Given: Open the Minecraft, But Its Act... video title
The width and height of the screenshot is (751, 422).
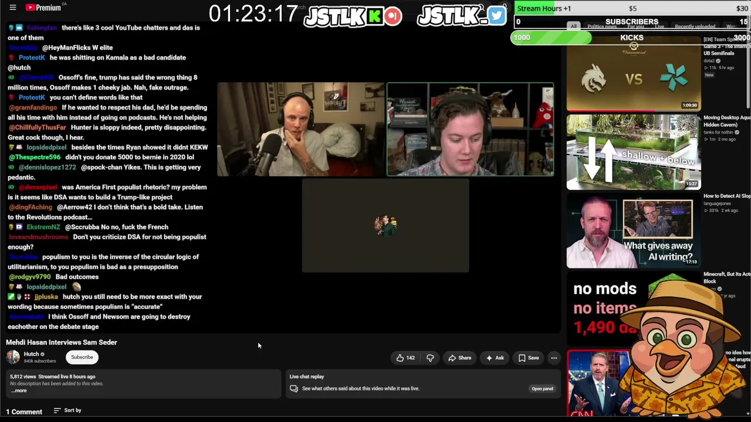Looking at the screenshot, I should [727, 277].
